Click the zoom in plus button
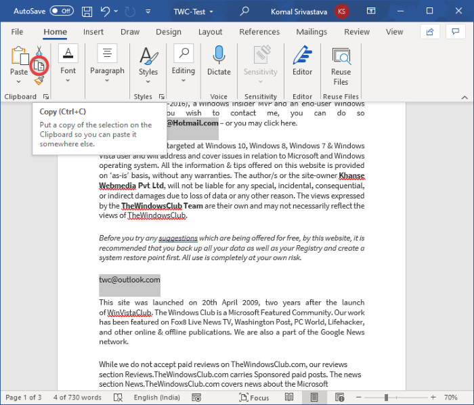The width and height of the screenshot is (474, 405). (x=433, y=398)
